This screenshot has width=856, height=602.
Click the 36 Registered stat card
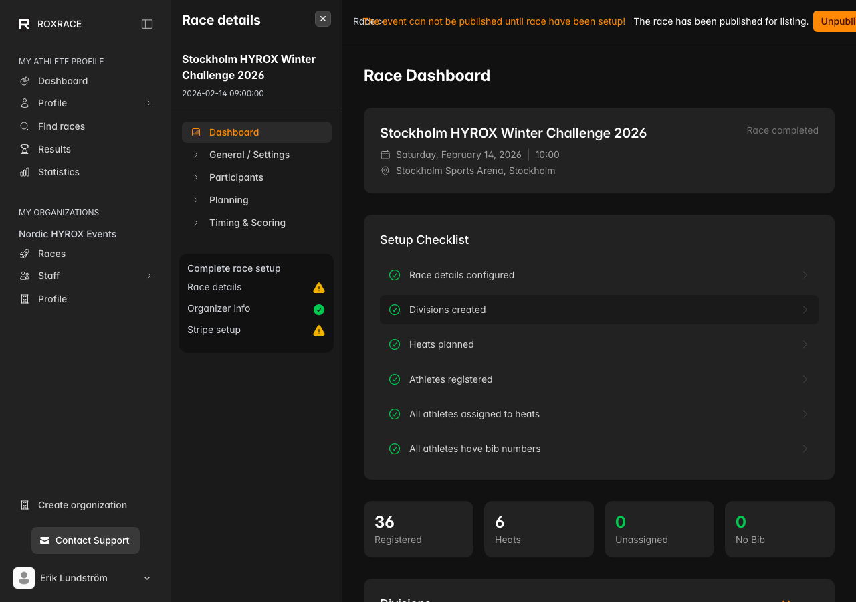coord(419,529)
